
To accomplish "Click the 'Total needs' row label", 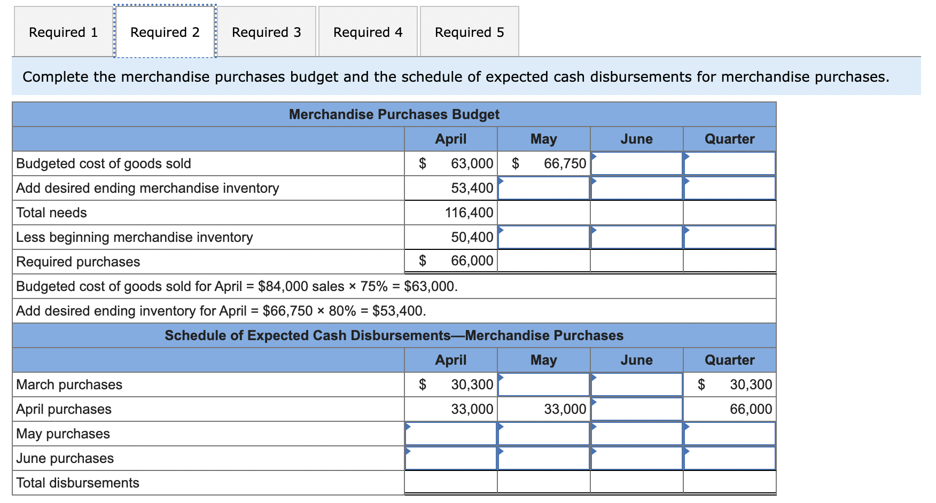I will 51,213.
